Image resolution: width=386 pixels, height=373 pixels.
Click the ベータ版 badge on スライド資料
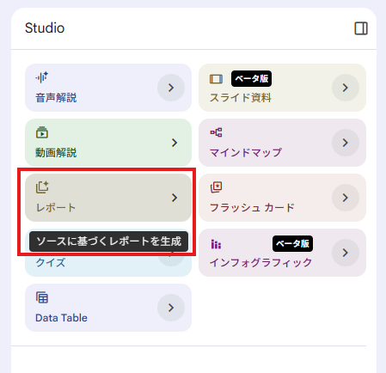(x=251, y=78)
